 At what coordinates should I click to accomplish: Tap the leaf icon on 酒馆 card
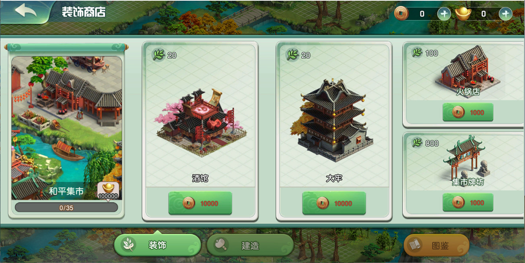[159, 55]
